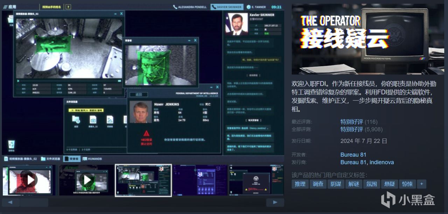Select the Alexandra Pendell call tab
The image size is (448, 214).
tap(190, 7)
